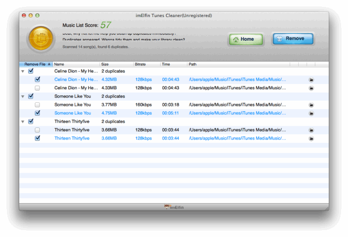Click scanned 14 songs status text
Screen dimensions: 348x237
coord(95,47)
